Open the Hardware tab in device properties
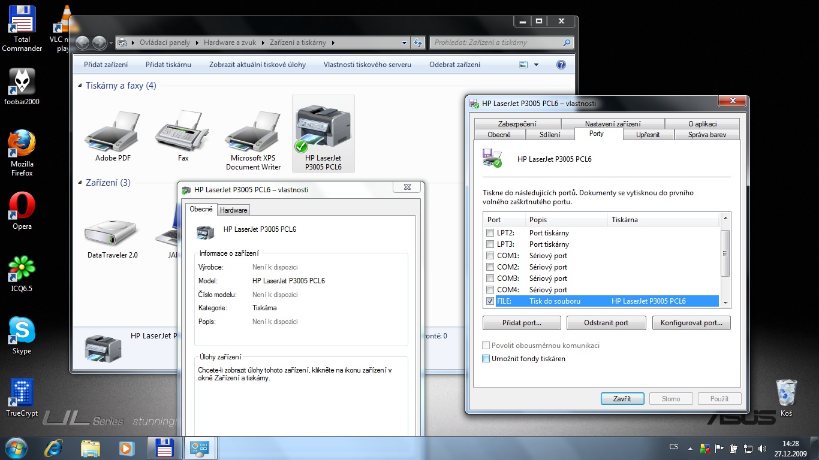This screenshot has height=460, width=819. point(233,210)
